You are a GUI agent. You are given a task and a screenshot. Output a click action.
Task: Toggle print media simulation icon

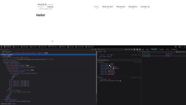pyautogui.click(x=140, y=49)
